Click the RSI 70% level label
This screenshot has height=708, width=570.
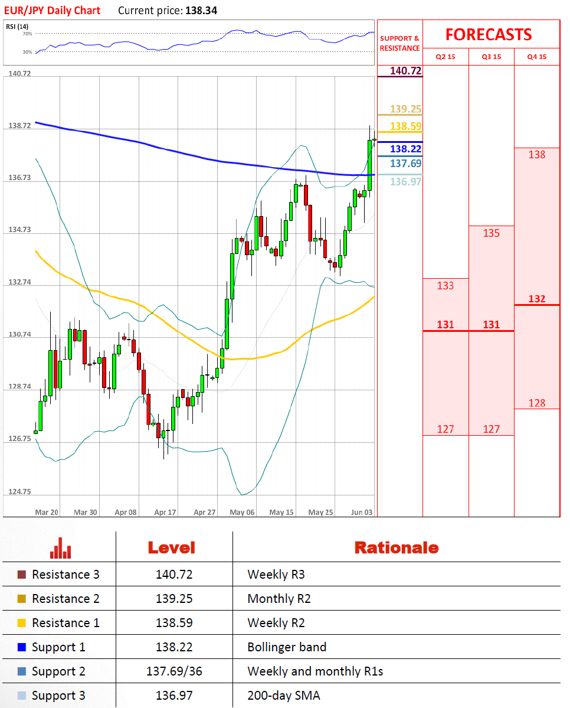pyautogui.click(x=27, y=34)
